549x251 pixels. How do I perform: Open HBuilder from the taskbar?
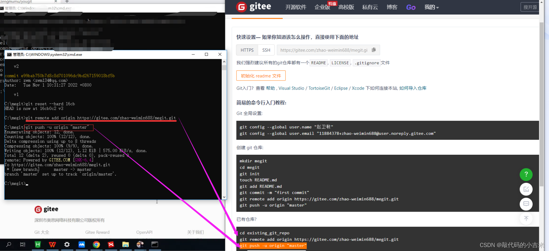(38, 244)
